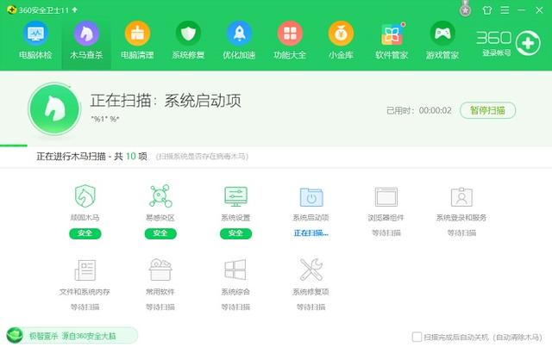Click the upgrade arrow beside 360安全卫士11
552x347 pixels.
click(75, 9)
